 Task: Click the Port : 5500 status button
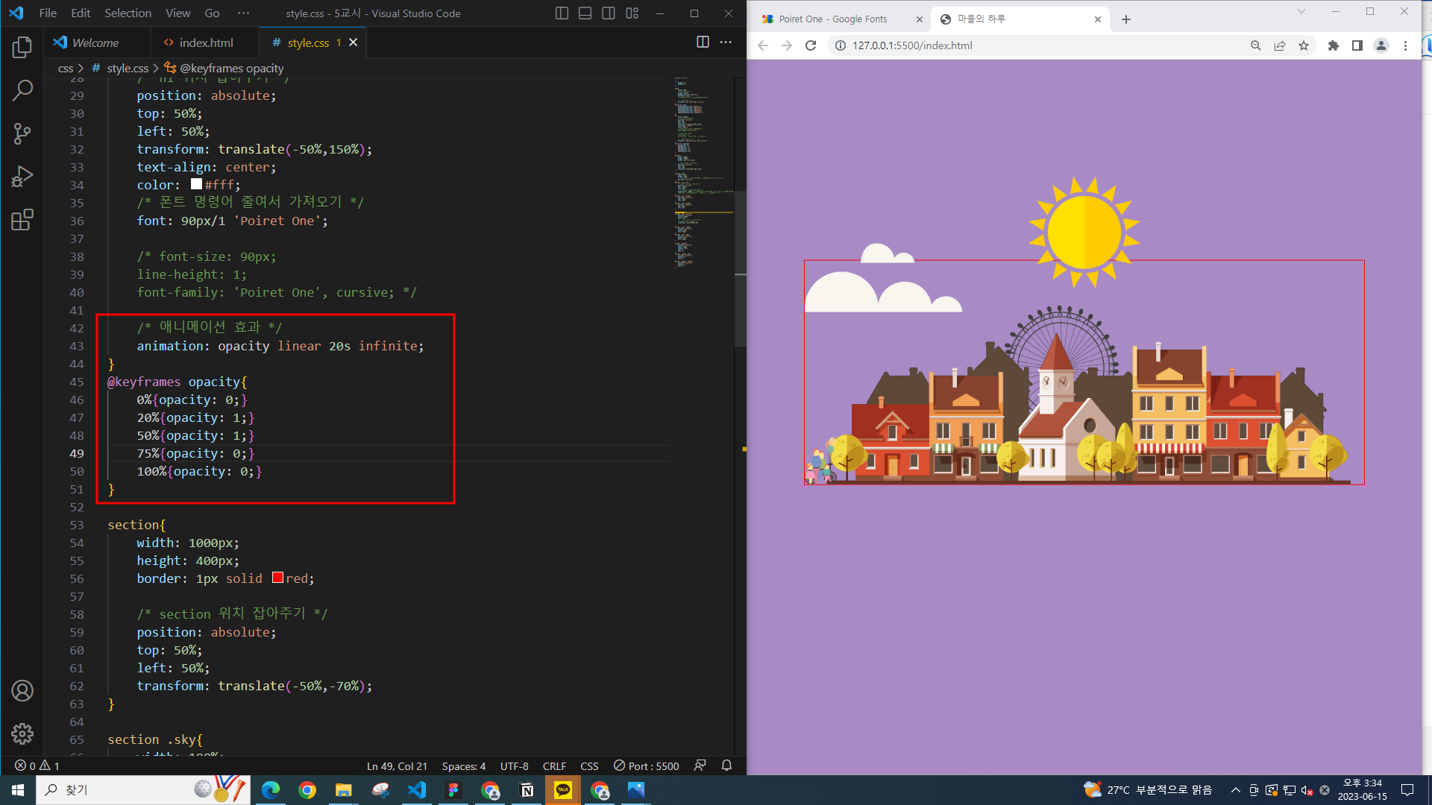pyautogui.click(x=646, y=765)
